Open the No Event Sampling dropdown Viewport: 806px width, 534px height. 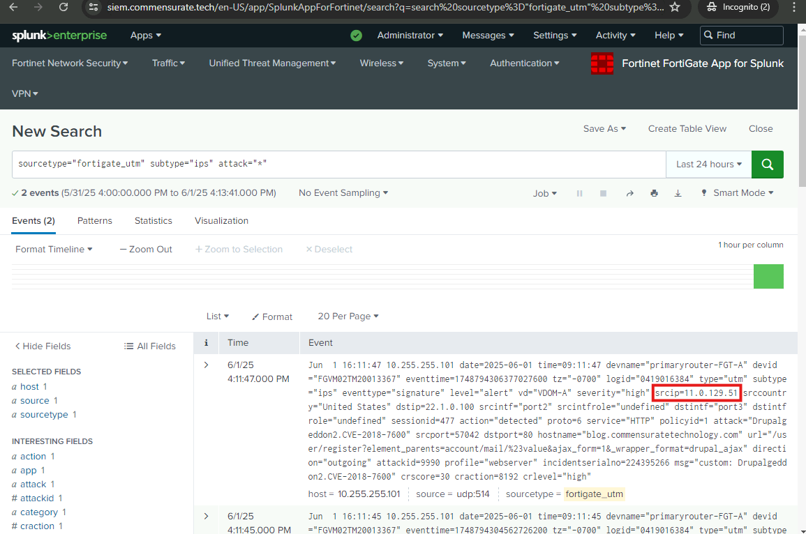tap(343, 193)
